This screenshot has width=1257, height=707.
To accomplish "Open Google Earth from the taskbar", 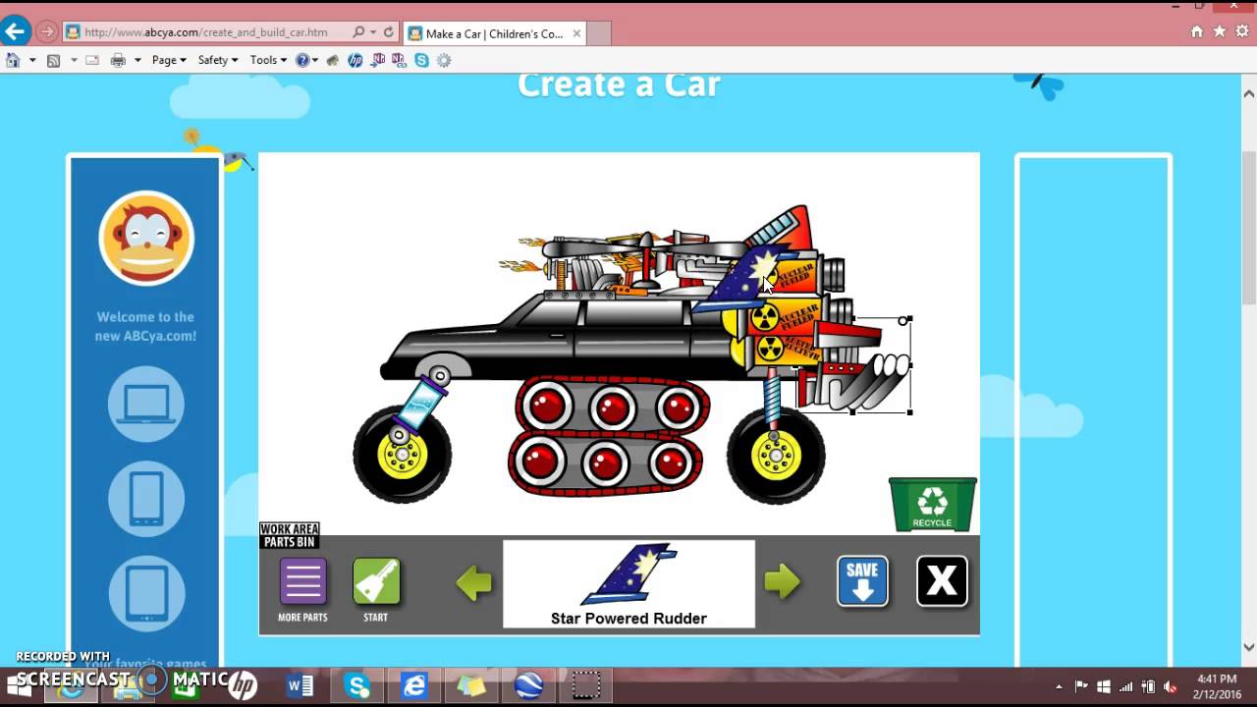I will (528, 684).
